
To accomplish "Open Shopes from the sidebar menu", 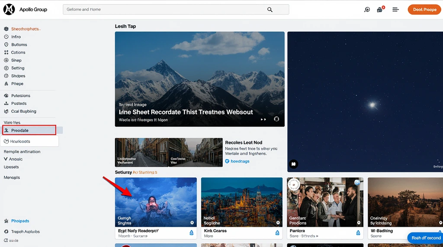I will click(18, 76).
